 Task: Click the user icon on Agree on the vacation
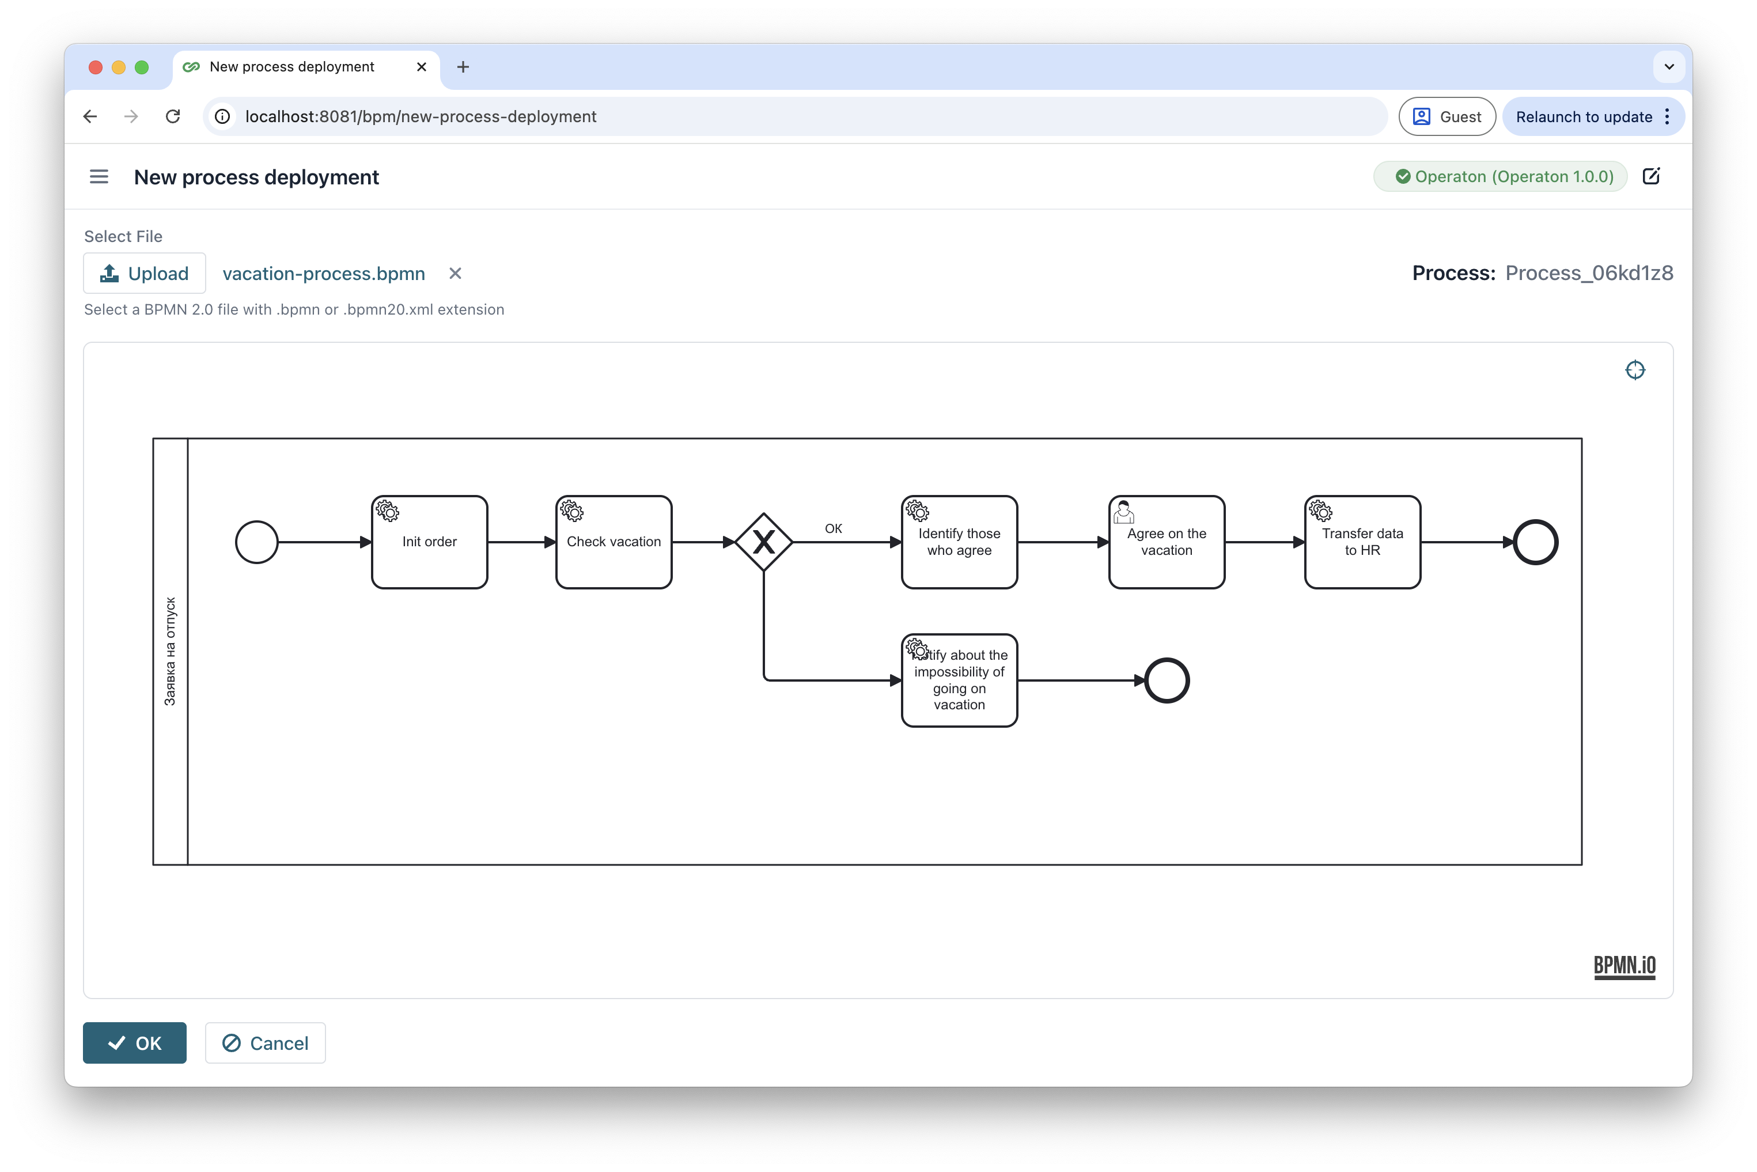tap(1124, 513)
